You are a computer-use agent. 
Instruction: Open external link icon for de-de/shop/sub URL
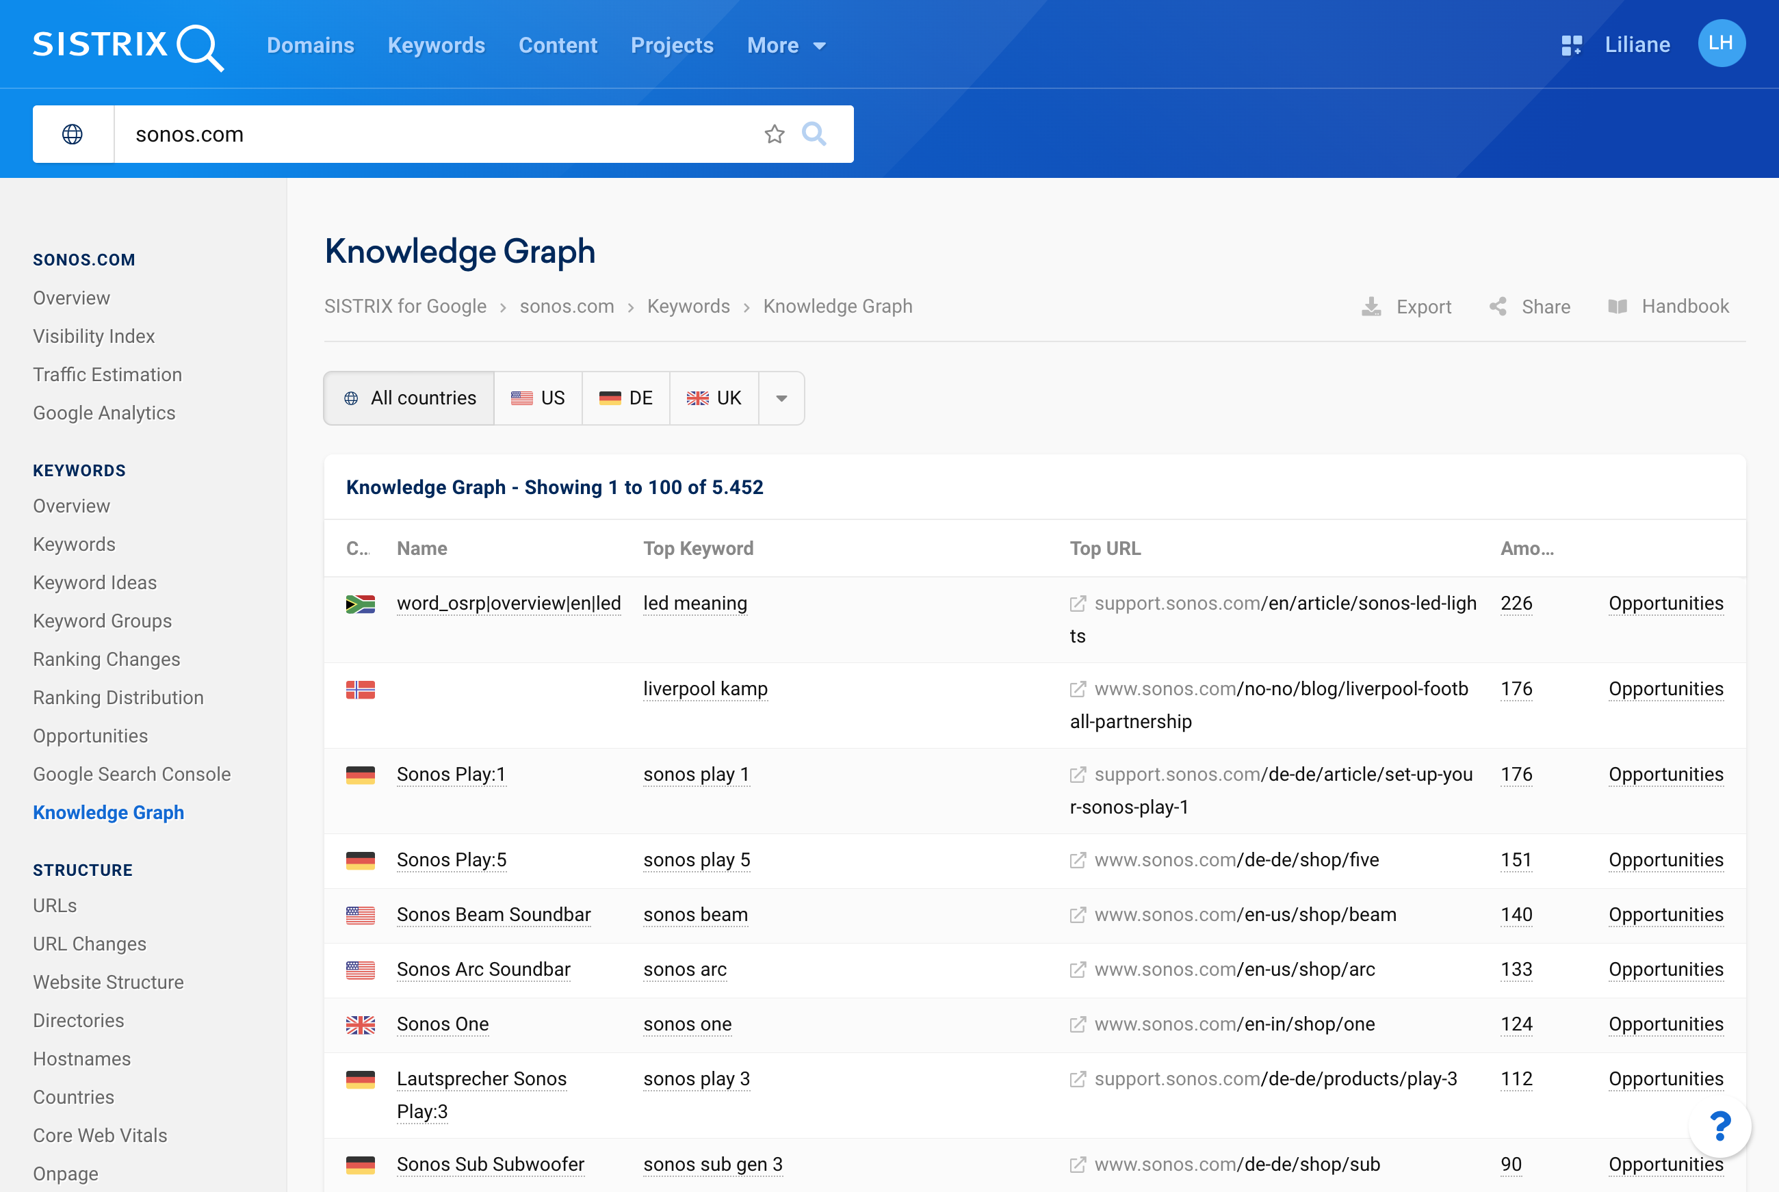point(1078,1165)
